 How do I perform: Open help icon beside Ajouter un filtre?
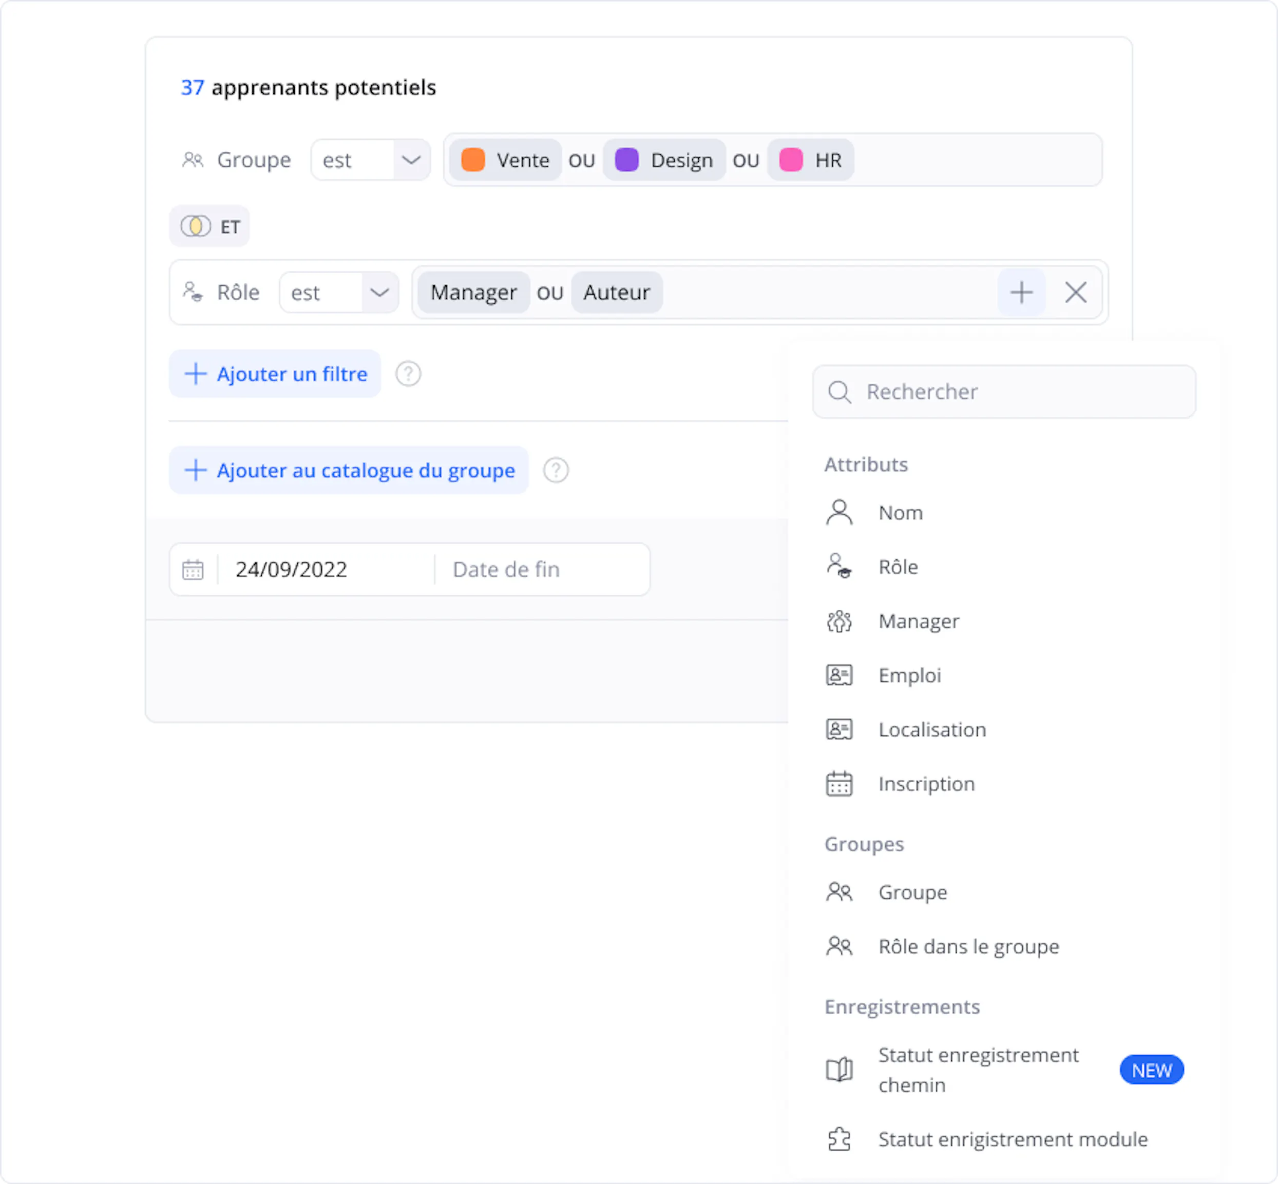(x=408, y=374)
